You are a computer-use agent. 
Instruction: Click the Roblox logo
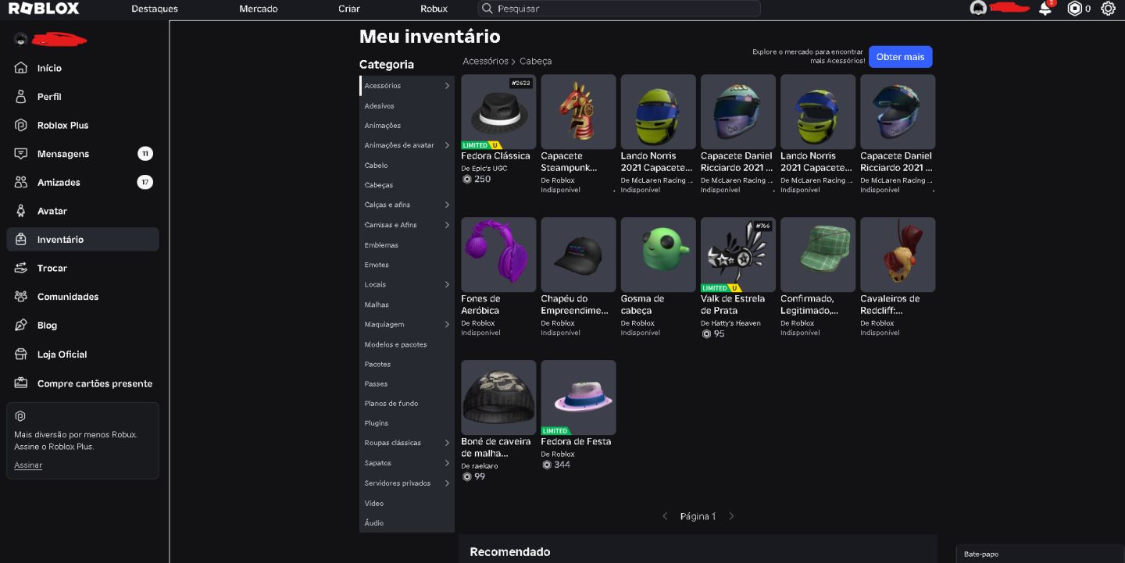pyautogui.click(x=44, y=9)
